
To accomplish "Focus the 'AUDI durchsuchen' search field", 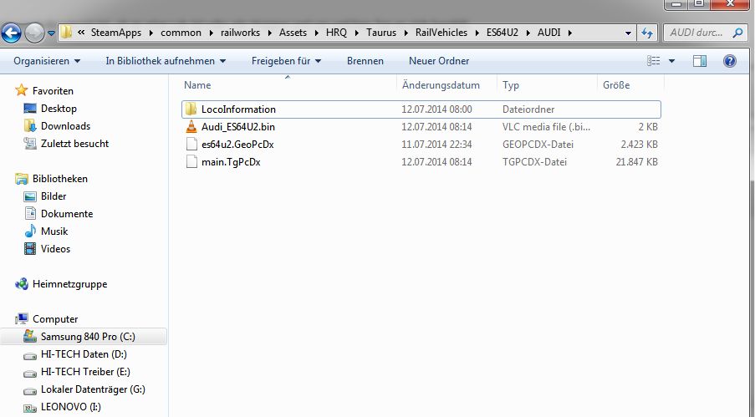I will [706, 33].
